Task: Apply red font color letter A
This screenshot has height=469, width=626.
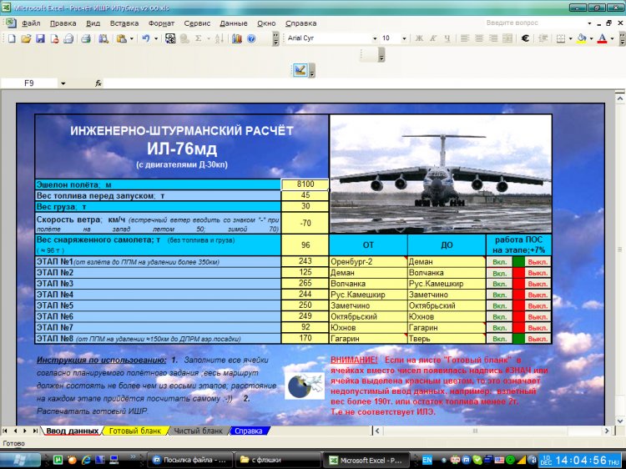Action: tap(603, 38)
